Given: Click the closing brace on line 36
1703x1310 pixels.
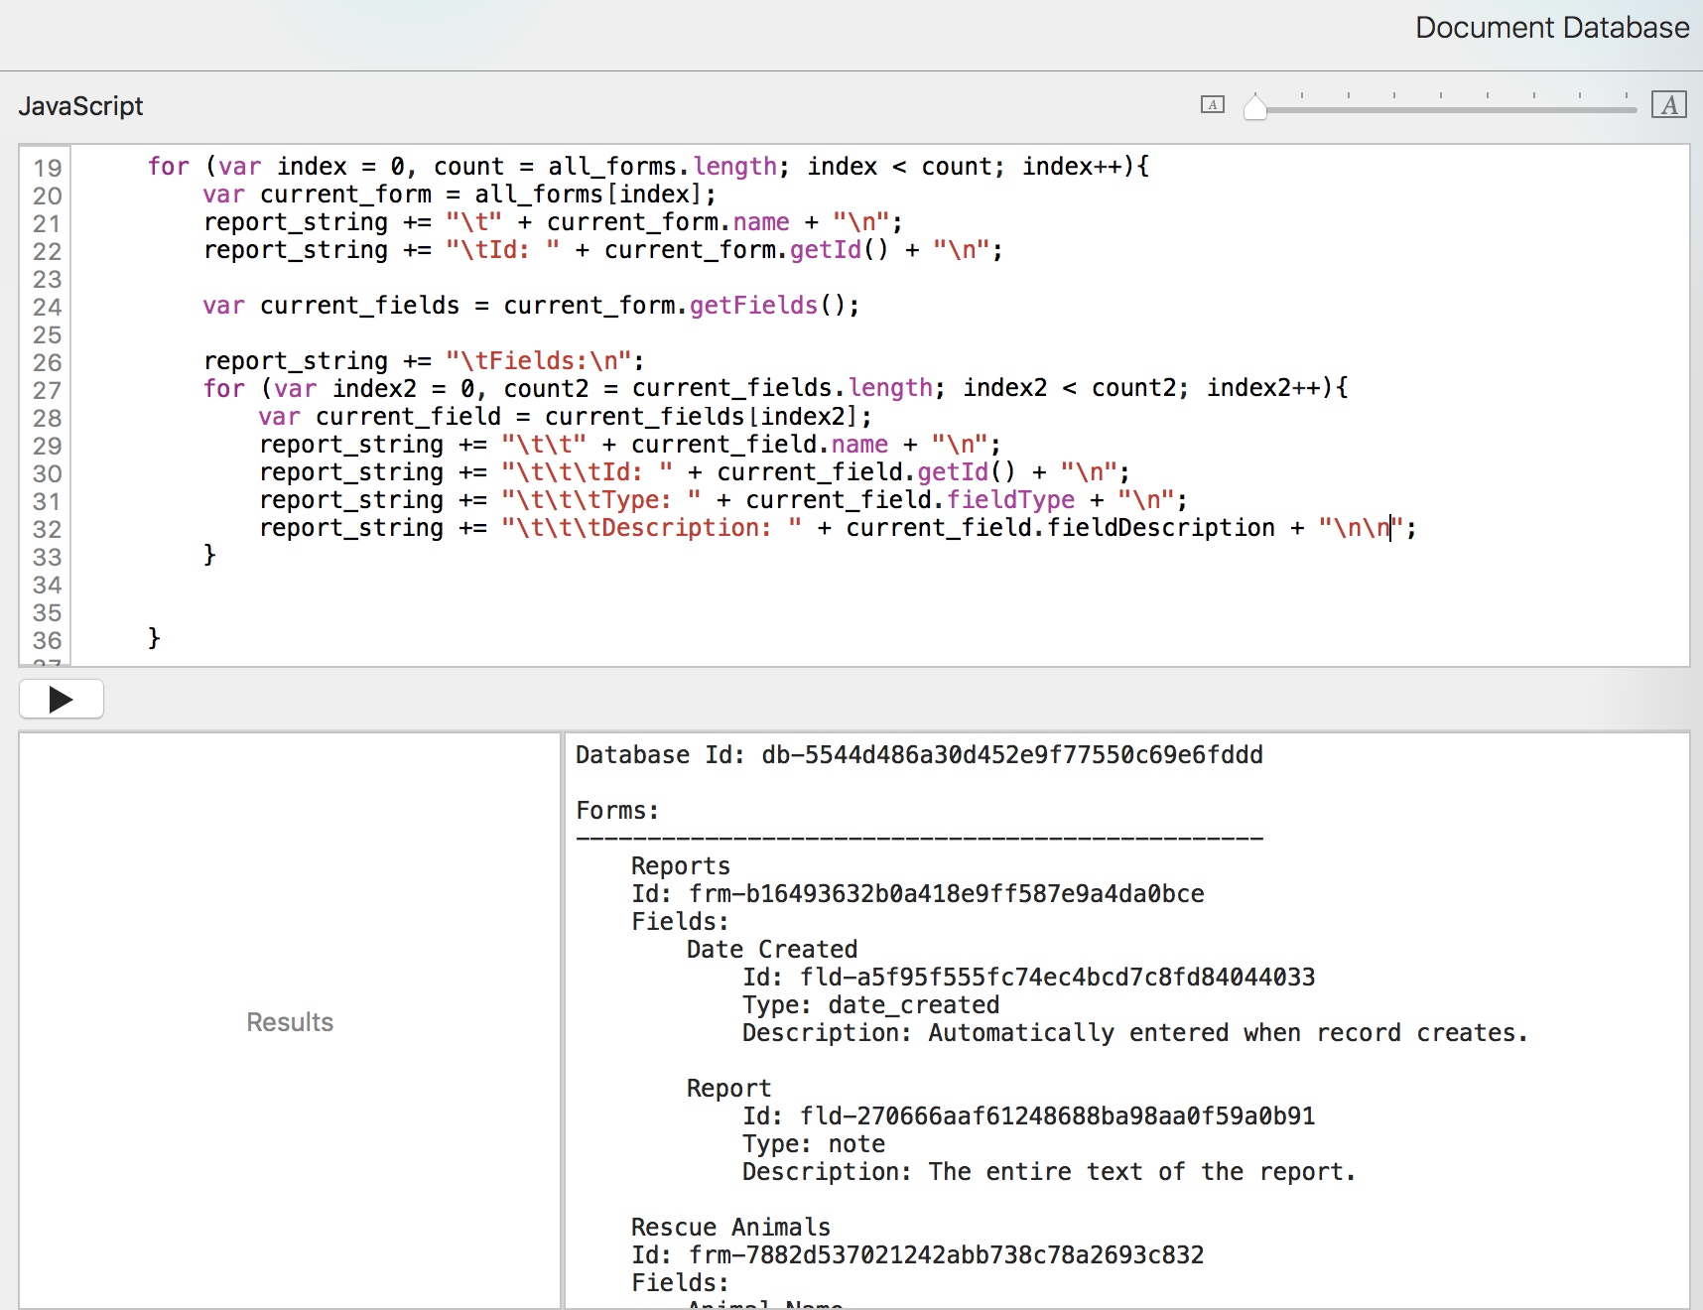Looking at the screenshot, I should coord(154,638).
